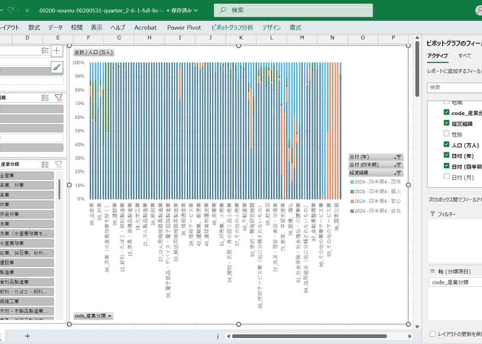Toggle multi-select on the 産業分類 slicer
The height and width of the screenshot is (344, 482).
45,164
